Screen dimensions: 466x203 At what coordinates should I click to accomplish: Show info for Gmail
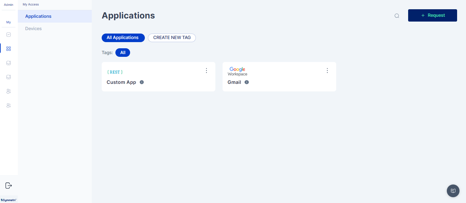click(x=247, y=82)
